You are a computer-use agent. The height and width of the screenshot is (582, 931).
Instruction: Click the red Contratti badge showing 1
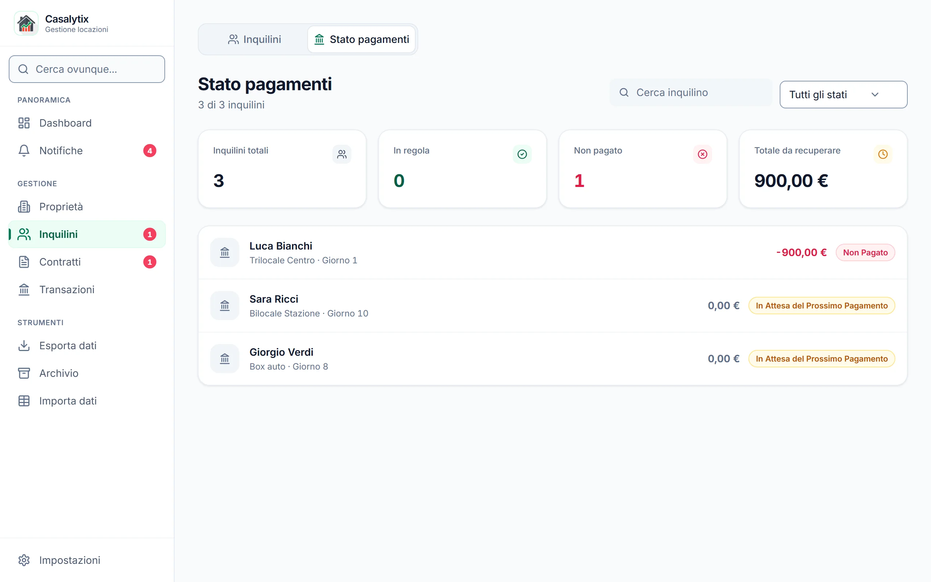[150, 262]
